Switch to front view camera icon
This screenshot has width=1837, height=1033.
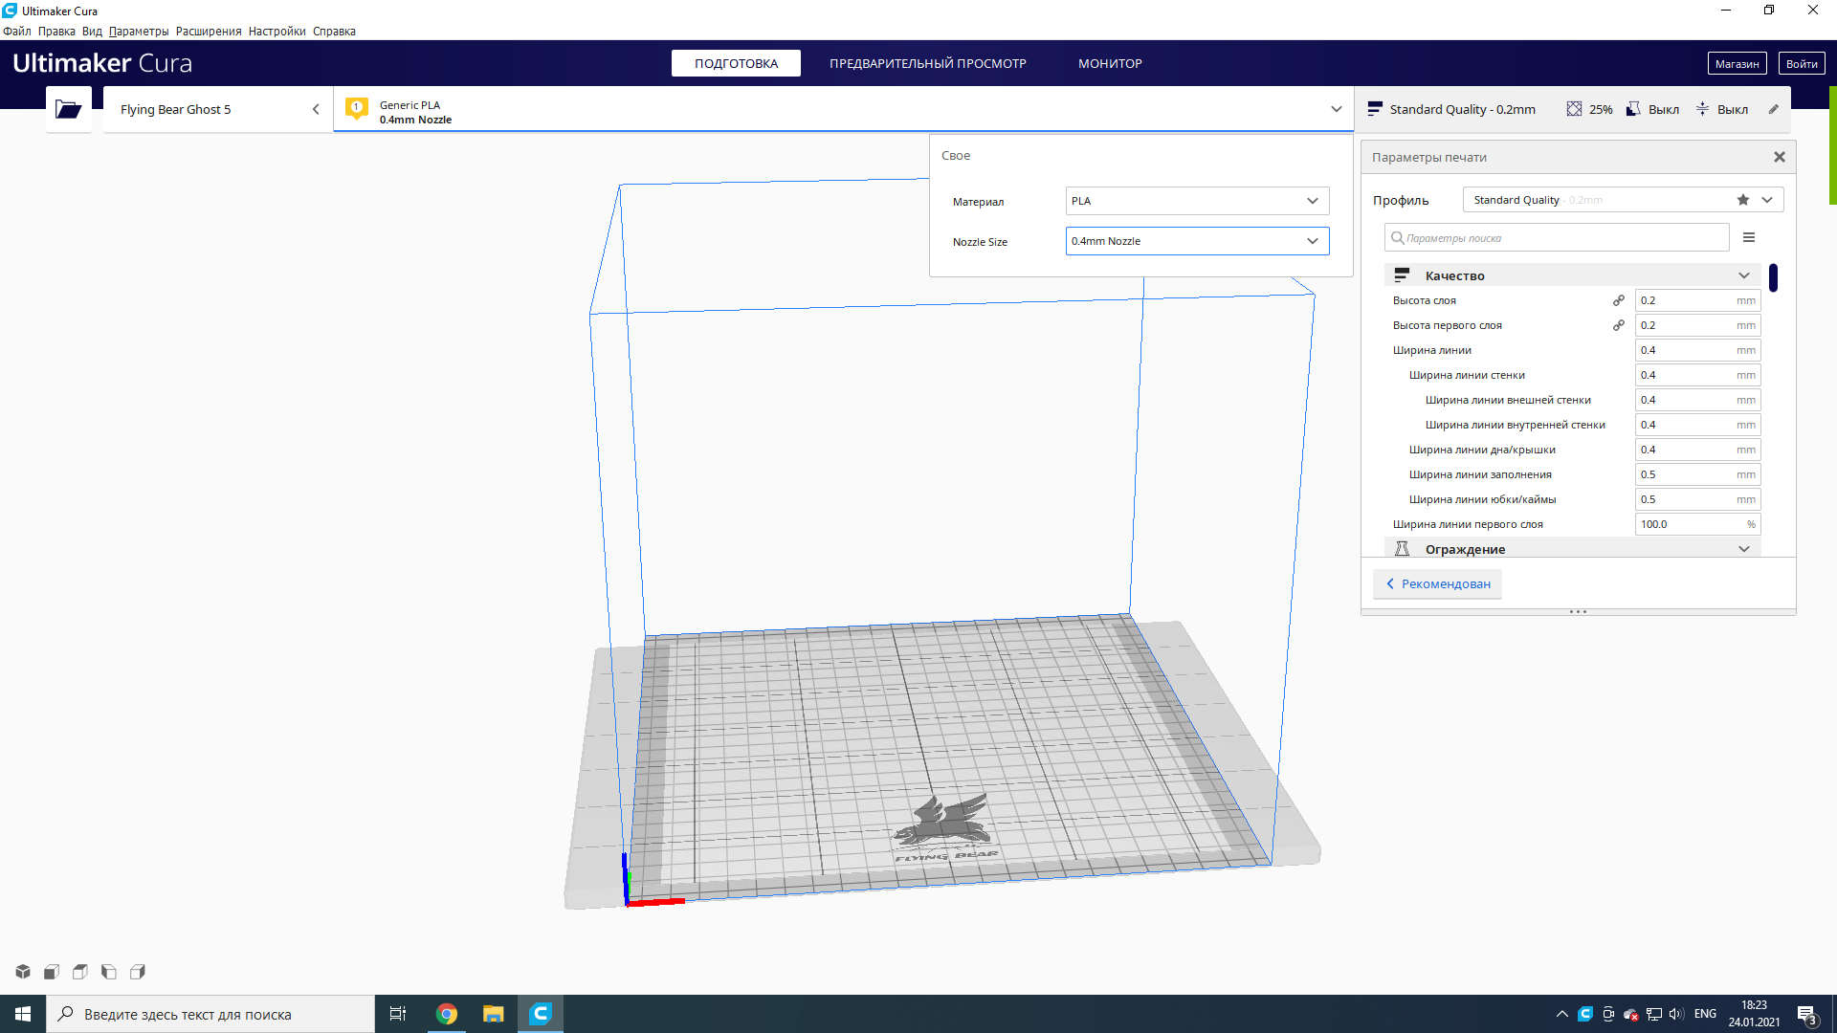tap(52, 972)
